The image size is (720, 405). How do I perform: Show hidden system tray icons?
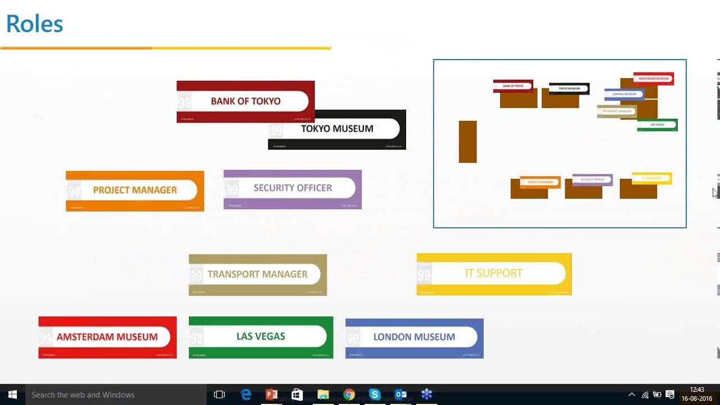(x=632, y=395)
